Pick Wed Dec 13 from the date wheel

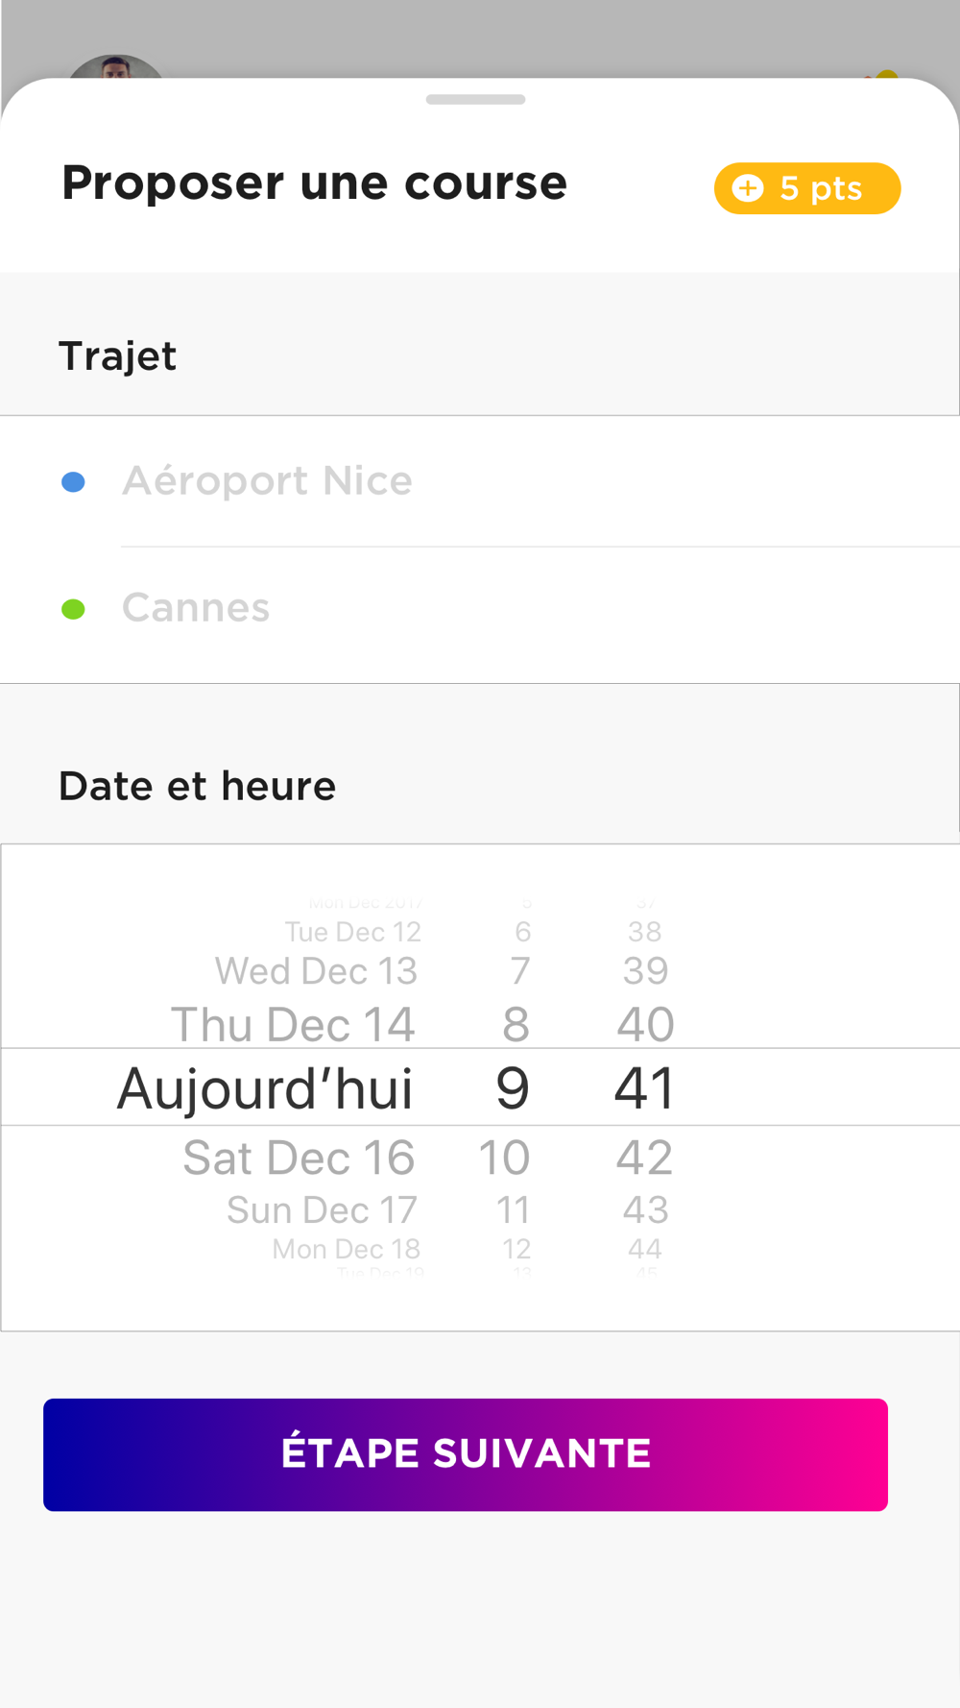pyautogui.click(x=316, y=971)
